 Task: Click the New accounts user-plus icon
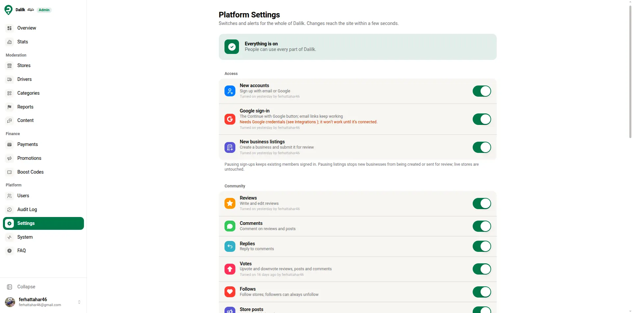point(230,91)
